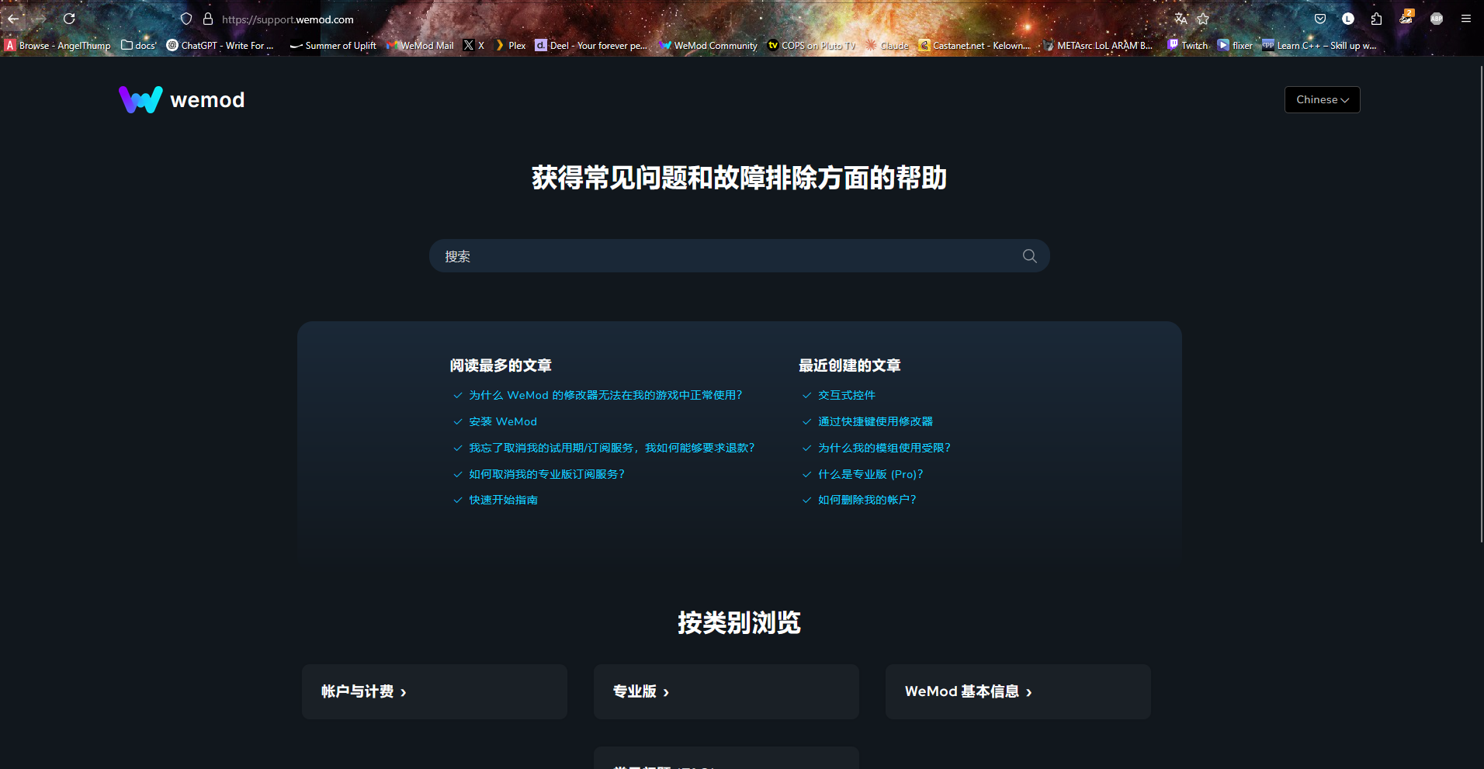Click the site security padlock icon
This screenshot has width=1484, height=769.
[x=208, y=19]
